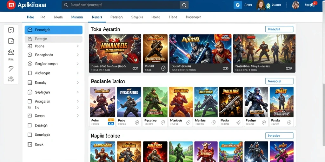325x162 pixels.
Task: Click the clock icon beside Recaglanan
Action: pyautogui.click(x=30, y=55)
